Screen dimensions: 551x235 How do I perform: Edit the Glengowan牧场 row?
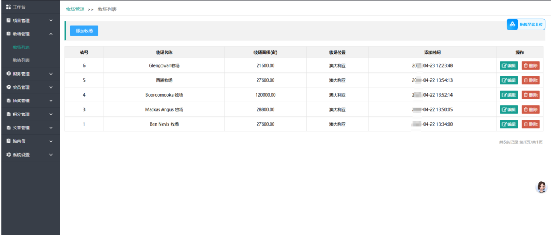[508, 65]
